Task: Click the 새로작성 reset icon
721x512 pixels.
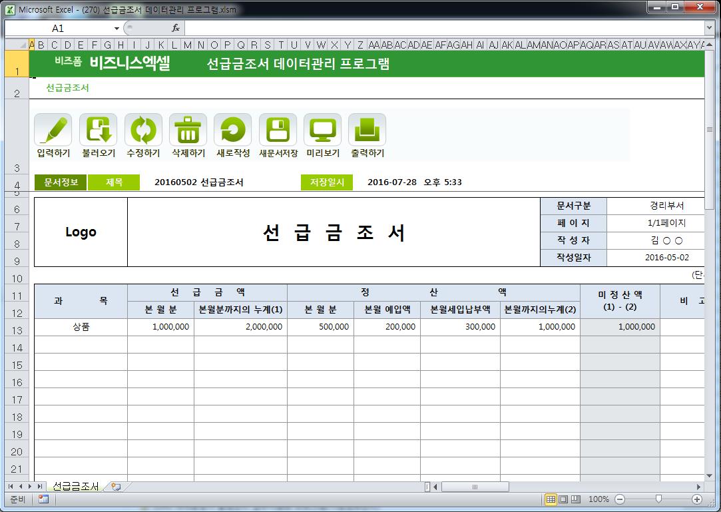Action: 233,130
